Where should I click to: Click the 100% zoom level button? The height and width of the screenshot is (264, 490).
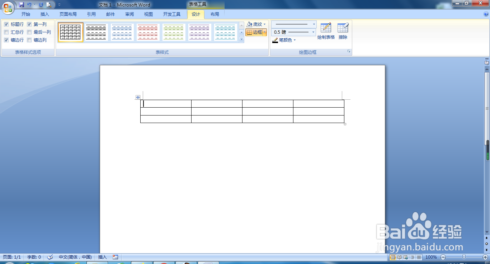[431, 257]
